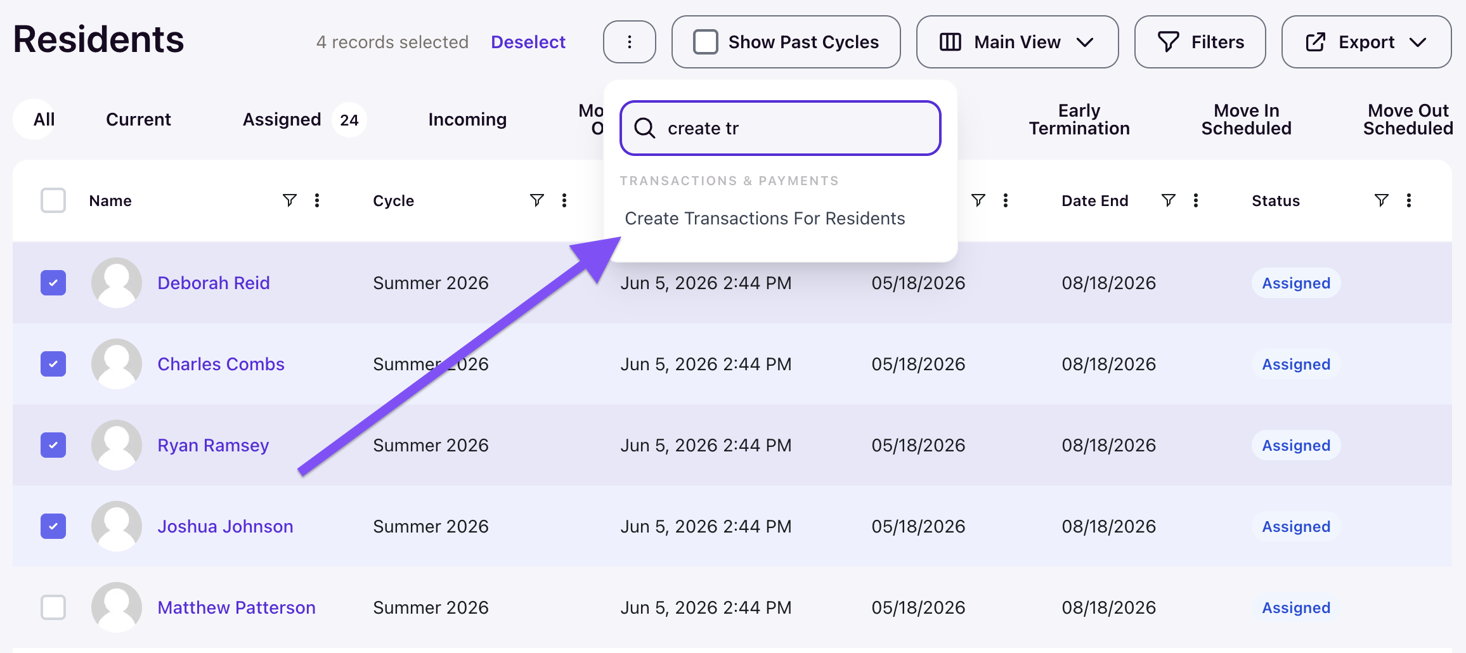Image resolution: width=1466 pixels, height=653 pixels.
Task: Open the Move In Scheduled tab
Action: click(1246, 119)
